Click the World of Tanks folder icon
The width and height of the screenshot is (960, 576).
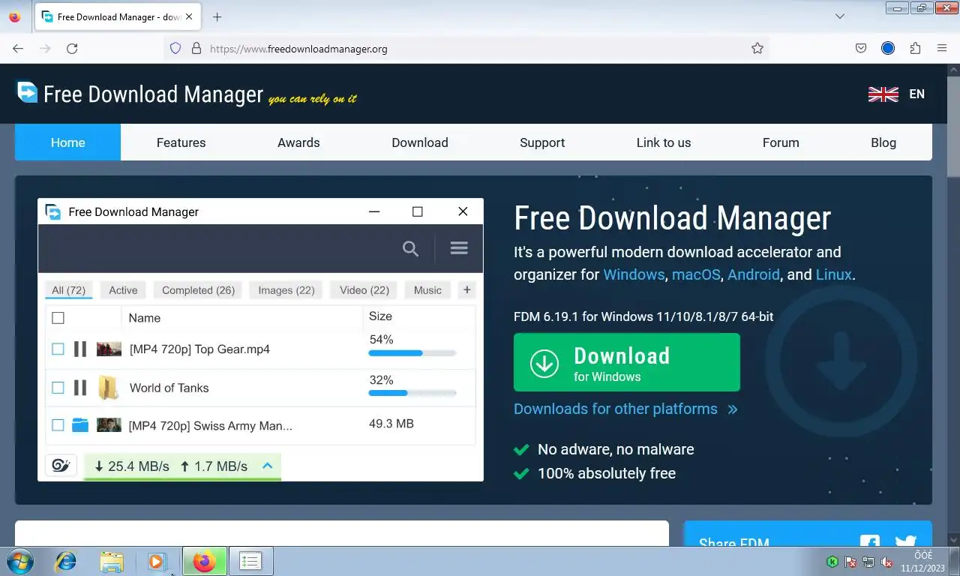[x=109, y=388]
